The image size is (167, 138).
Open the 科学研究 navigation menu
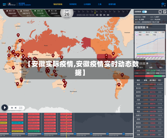[73, 4]
